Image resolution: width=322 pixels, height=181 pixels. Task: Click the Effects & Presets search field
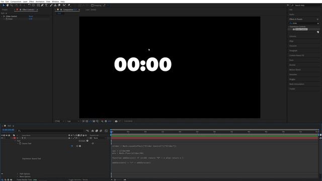pos(303,24)
